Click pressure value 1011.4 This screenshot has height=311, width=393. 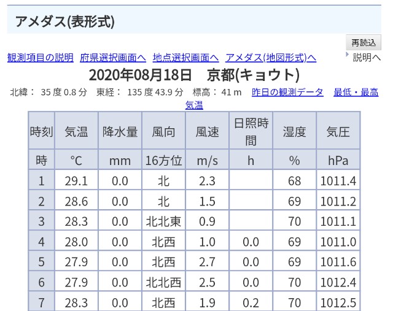pyautogui.click(x=338, y=180)
